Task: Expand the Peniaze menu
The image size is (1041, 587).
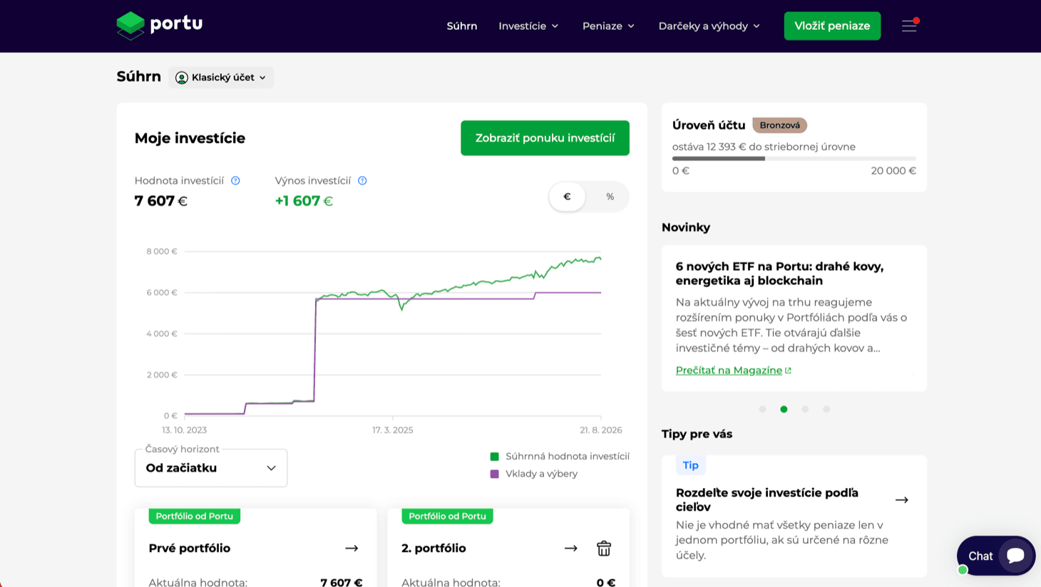Action: [608, 26]
